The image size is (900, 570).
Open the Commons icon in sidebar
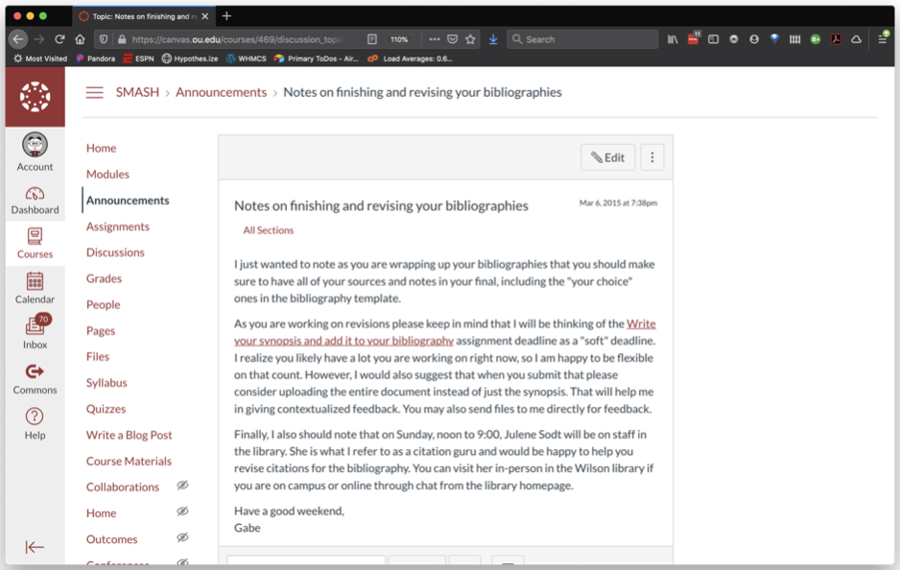pos(35,377)
